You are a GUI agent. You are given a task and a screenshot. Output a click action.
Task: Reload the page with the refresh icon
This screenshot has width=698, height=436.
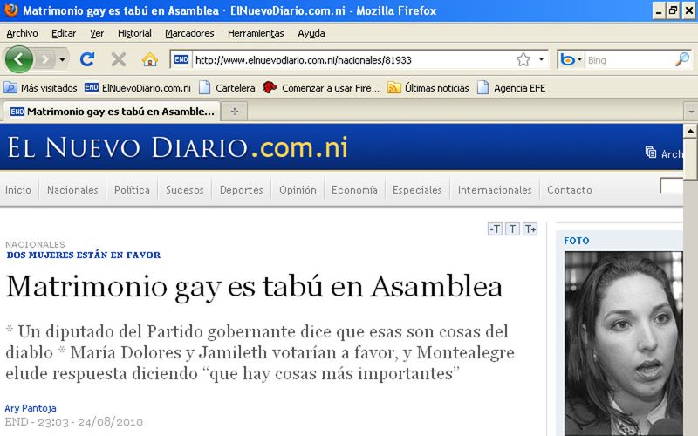click(x=87, y=59)
